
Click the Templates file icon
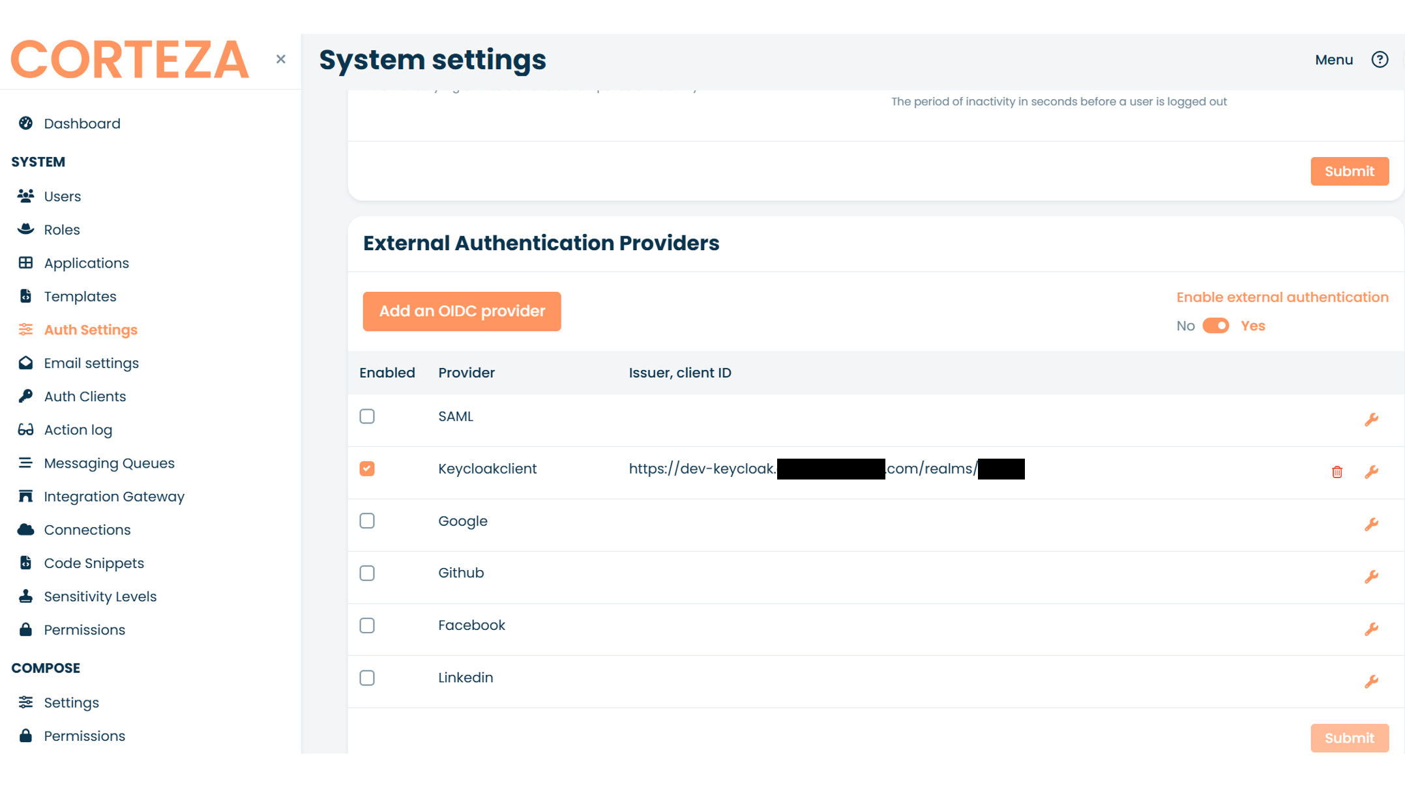click(25, 296)
